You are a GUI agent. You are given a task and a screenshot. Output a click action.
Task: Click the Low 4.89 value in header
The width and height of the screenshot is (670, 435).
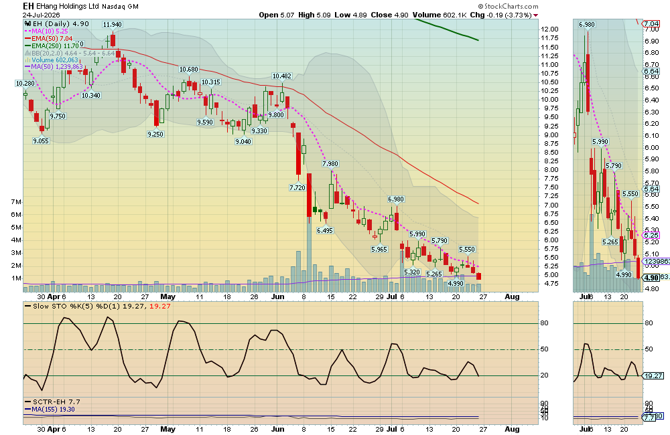click(x=350, y=15)
